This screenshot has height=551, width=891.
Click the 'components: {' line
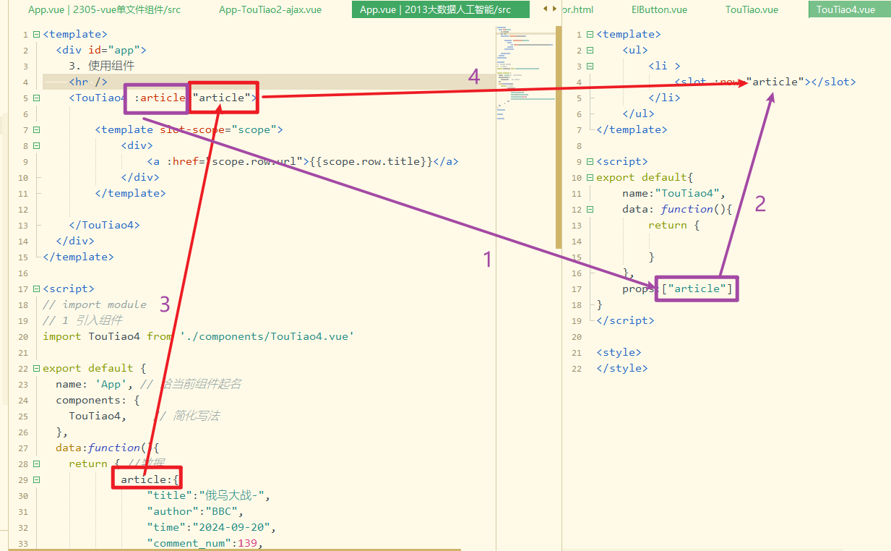tap(98, 401)
